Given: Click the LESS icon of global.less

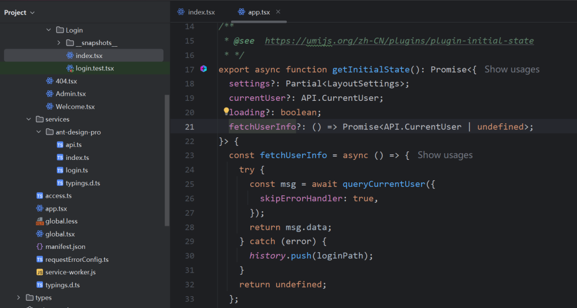Looking at the screenshot, I should coord(40,221).
